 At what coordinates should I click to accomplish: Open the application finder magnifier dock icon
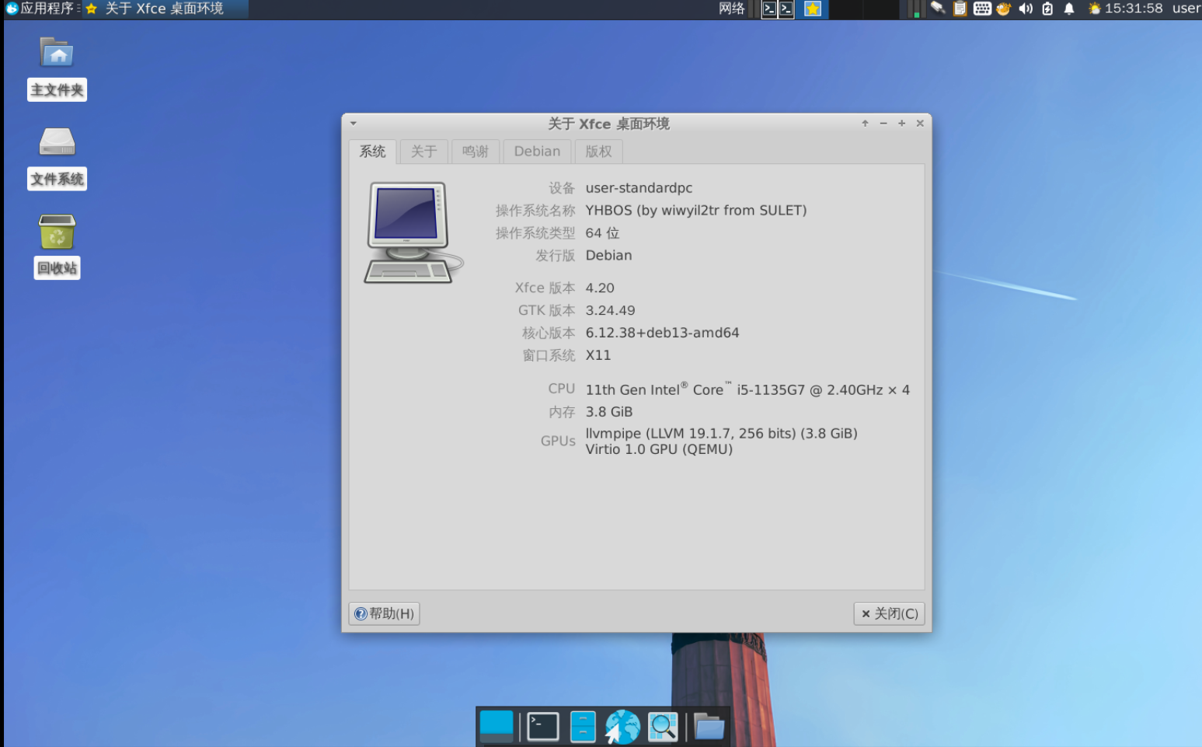(663, 727)
